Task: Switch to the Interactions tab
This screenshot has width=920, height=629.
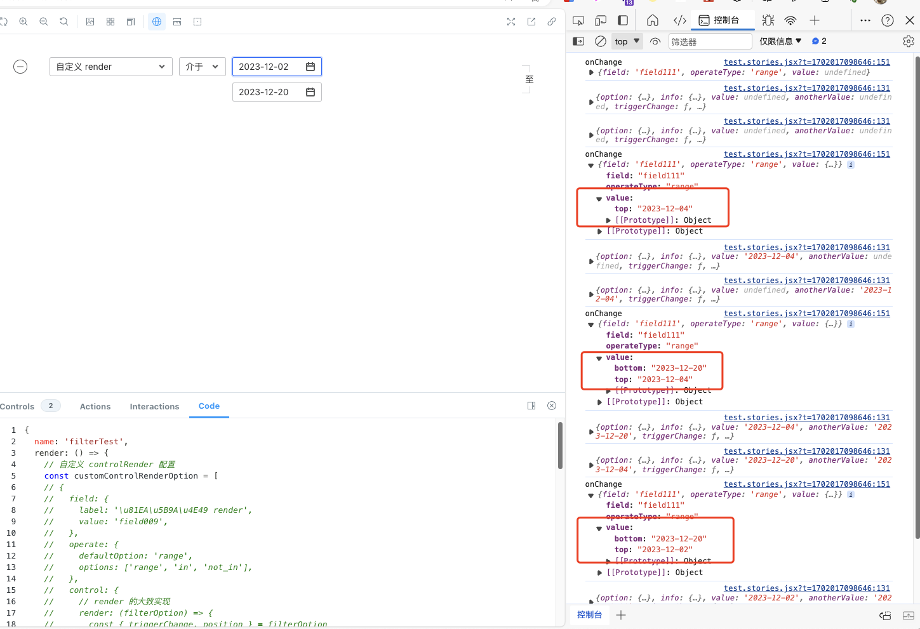Action: (x=154, y=406)
